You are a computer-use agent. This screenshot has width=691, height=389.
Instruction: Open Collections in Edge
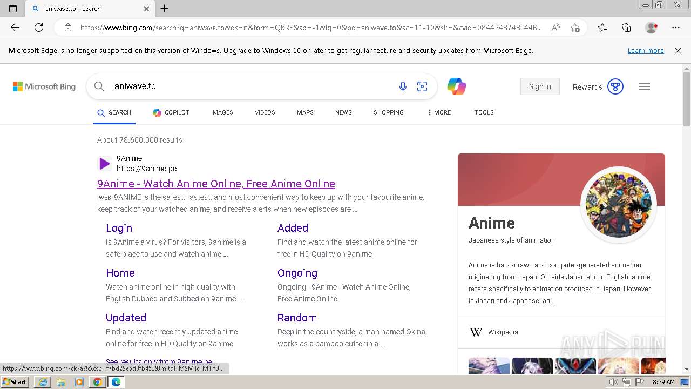[x=626, y=28]
